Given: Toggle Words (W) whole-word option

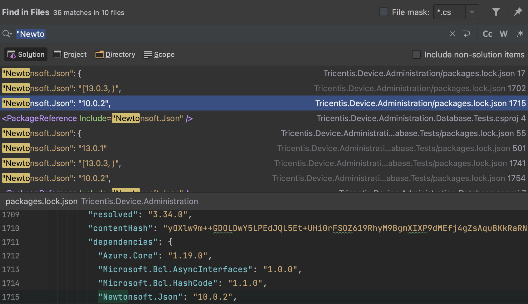Looking at the screenshot, I should tap(504, 34).
